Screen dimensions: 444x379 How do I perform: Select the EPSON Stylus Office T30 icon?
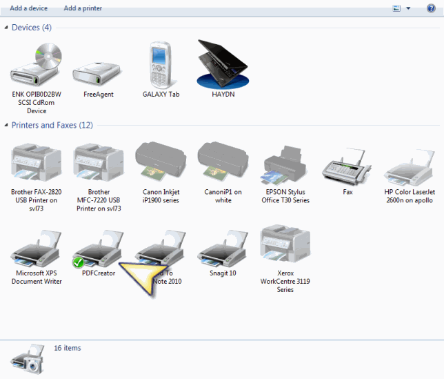[x=285, y=165]
